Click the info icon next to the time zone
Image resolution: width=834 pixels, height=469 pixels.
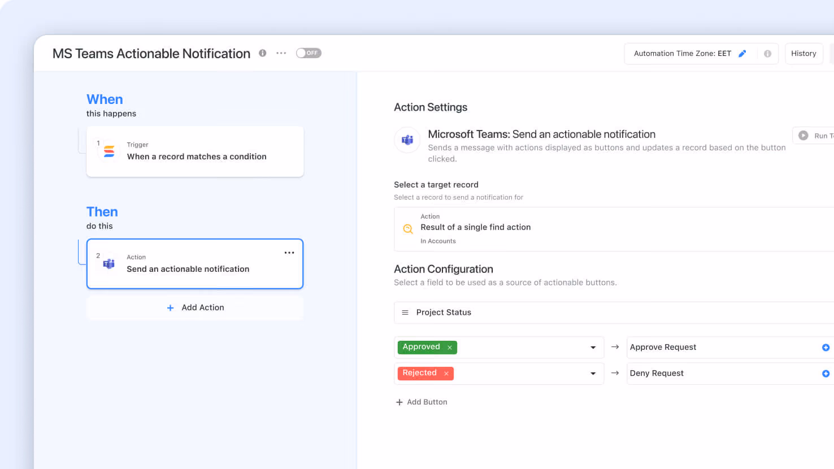(767, 54)
